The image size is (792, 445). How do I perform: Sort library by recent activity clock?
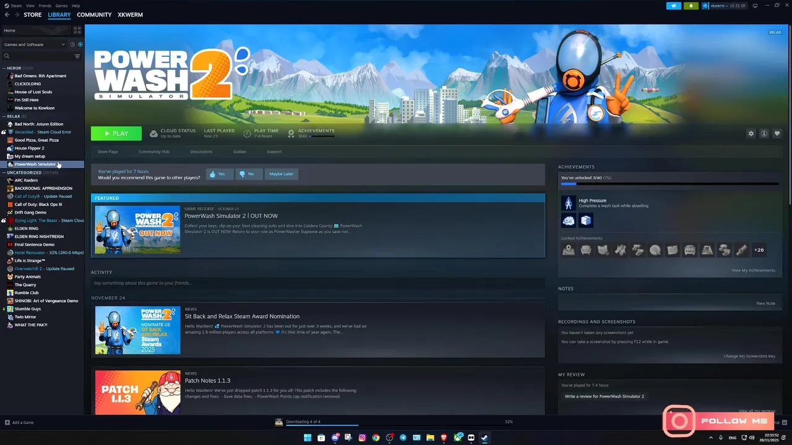(72, 44)
